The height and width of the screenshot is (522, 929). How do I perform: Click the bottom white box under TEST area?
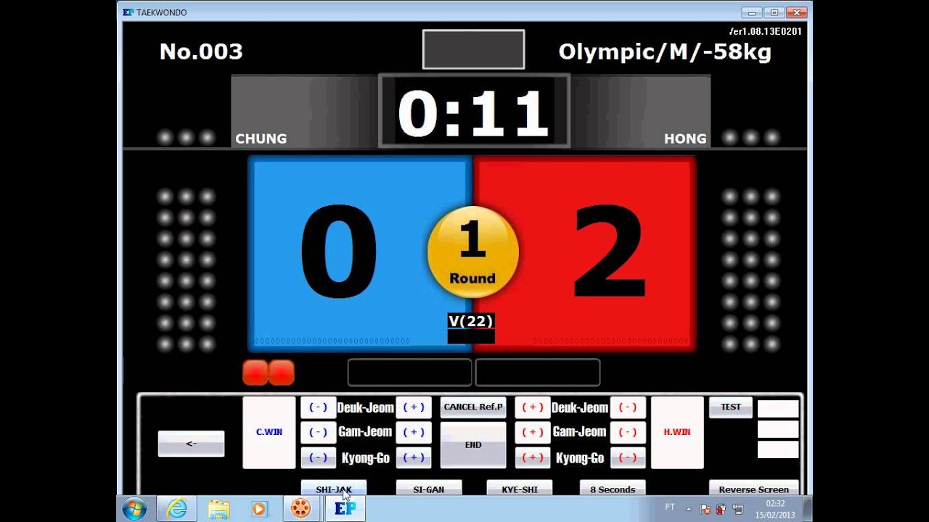pos(778,449)
